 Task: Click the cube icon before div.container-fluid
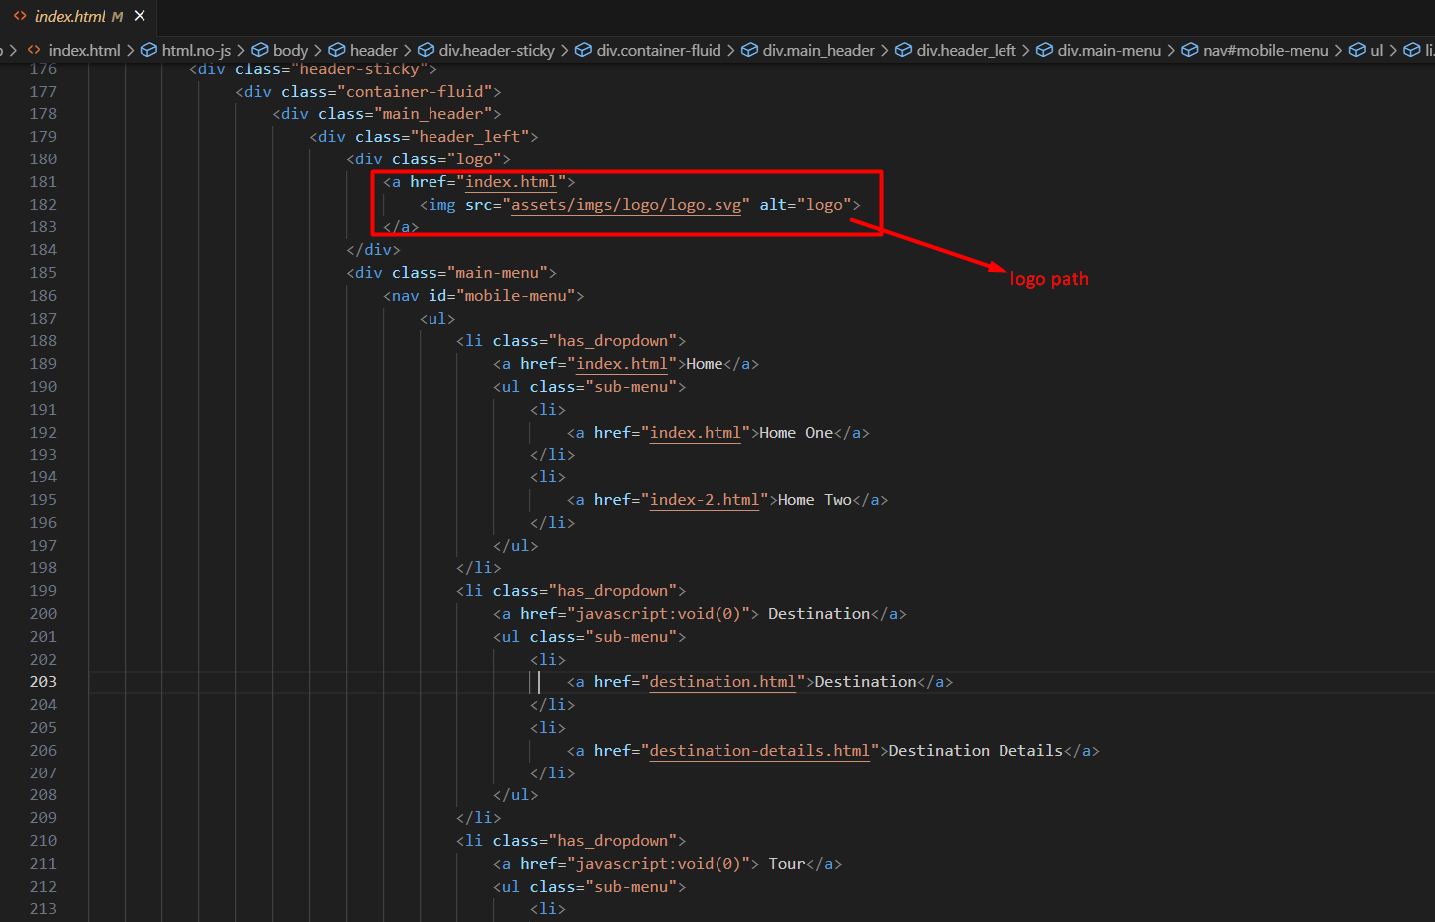tap(583, 50)
